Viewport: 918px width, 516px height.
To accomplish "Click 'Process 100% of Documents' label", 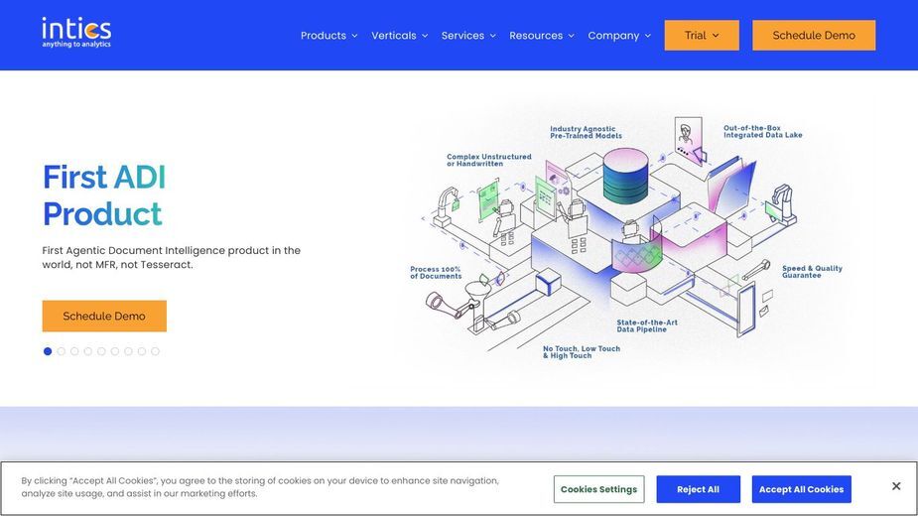I will (x=436, y=273).
